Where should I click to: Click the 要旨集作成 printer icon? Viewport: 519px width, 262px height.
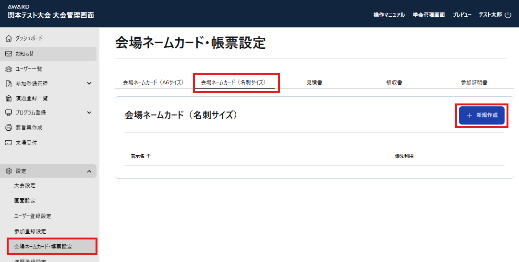point(8,127)
